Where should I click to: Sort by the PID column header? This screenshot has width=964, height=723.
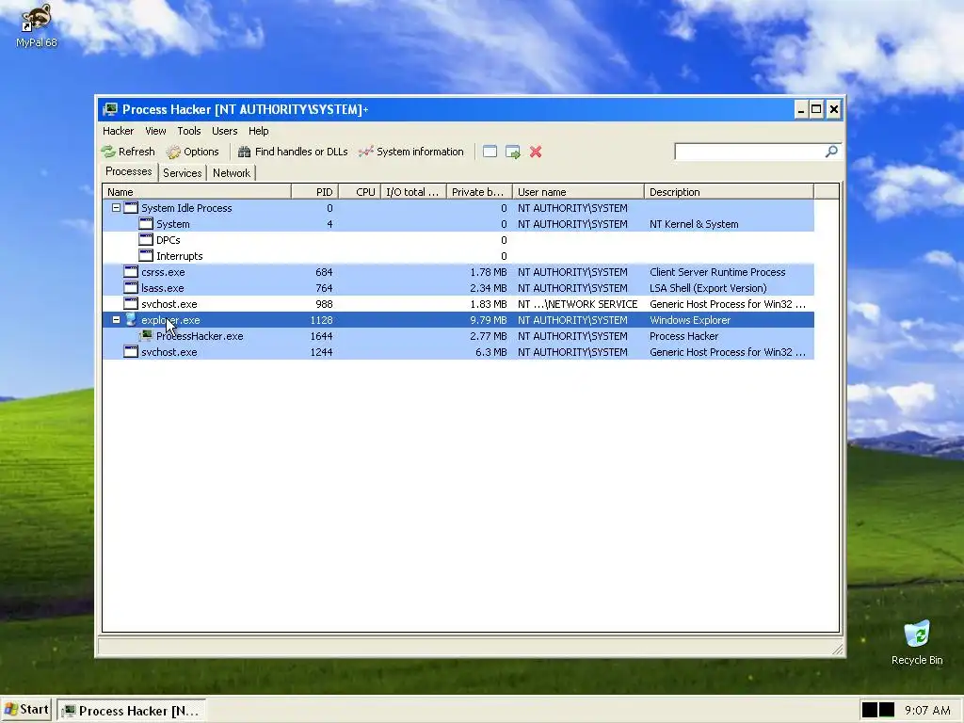[314, 192]
